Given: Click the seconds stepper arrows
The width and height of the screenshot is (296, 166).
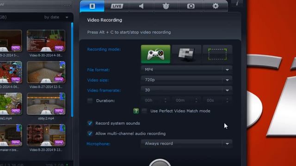Looking at the screenshot, I should point(227,101).
